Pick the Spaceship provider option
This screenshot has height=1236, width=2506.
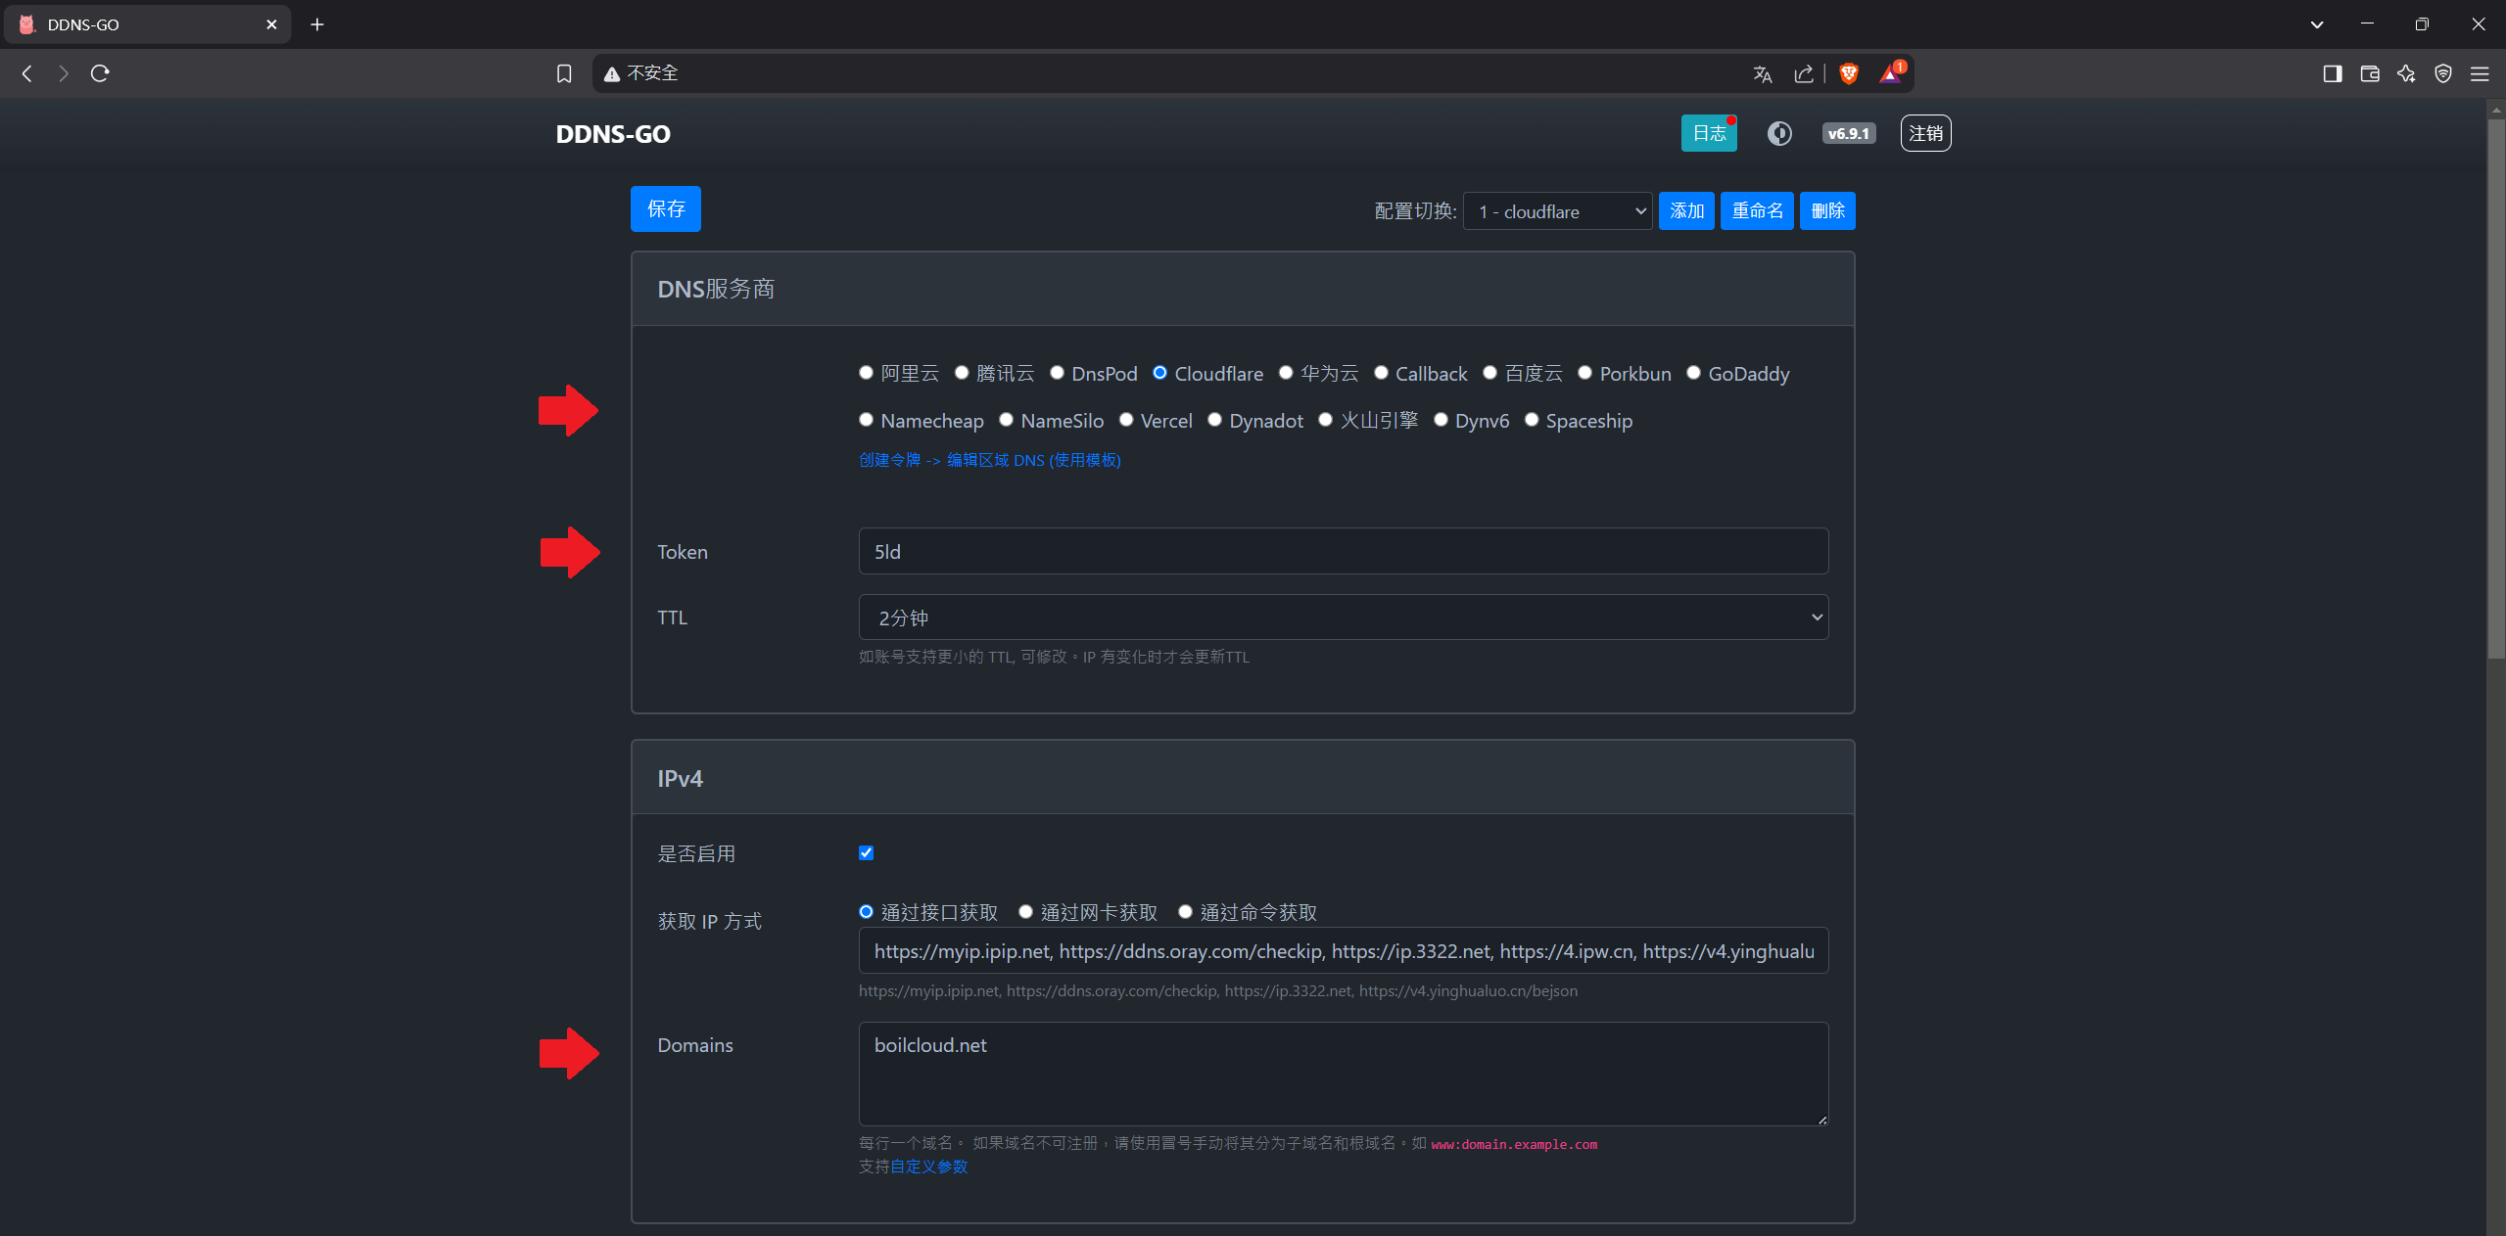coord(1532,420)
